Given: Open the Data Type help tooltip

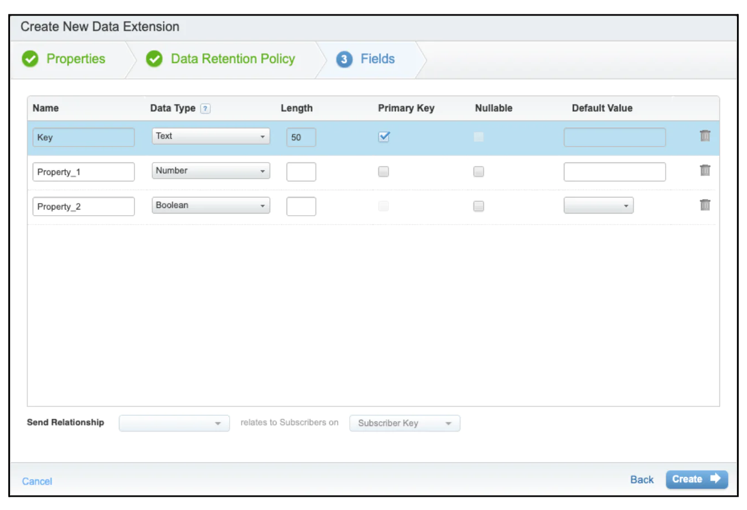Looking at the screenshot, I should (x=205, y=108).
